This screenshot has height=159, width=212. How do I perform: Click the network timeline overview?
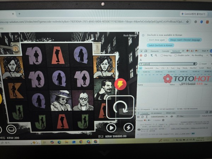click(x=175, y=76)
